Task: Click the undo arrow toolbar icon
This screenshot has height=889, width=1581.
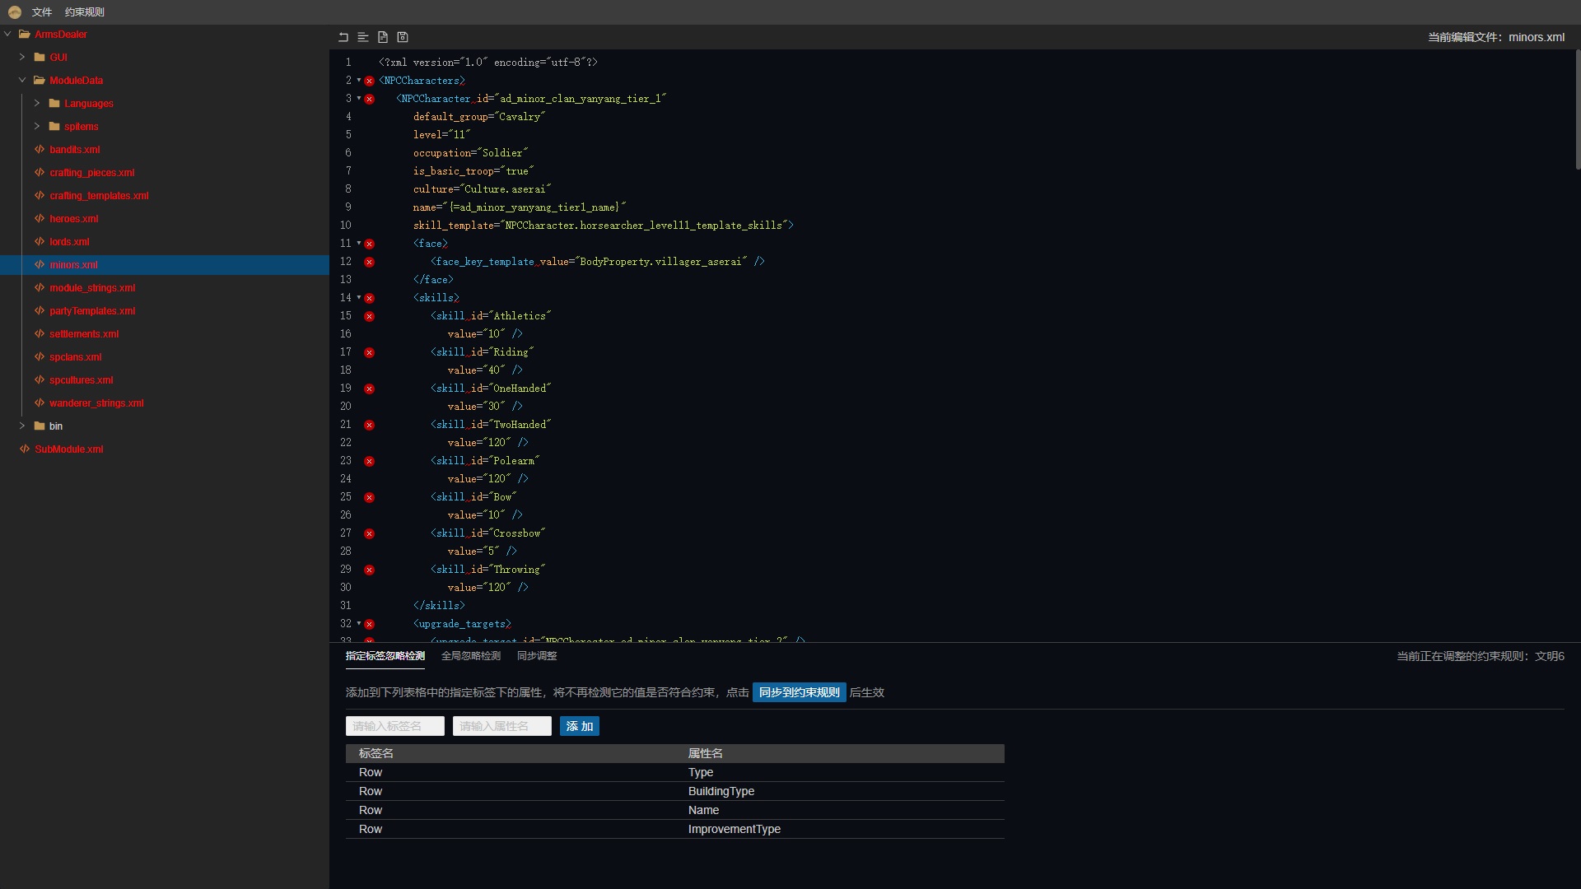Action: [343, 37]
